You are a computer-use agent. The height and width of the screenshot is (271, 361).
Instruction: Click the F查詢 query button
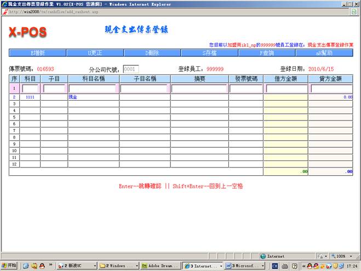pyautogui.click(x=267, y=53)
